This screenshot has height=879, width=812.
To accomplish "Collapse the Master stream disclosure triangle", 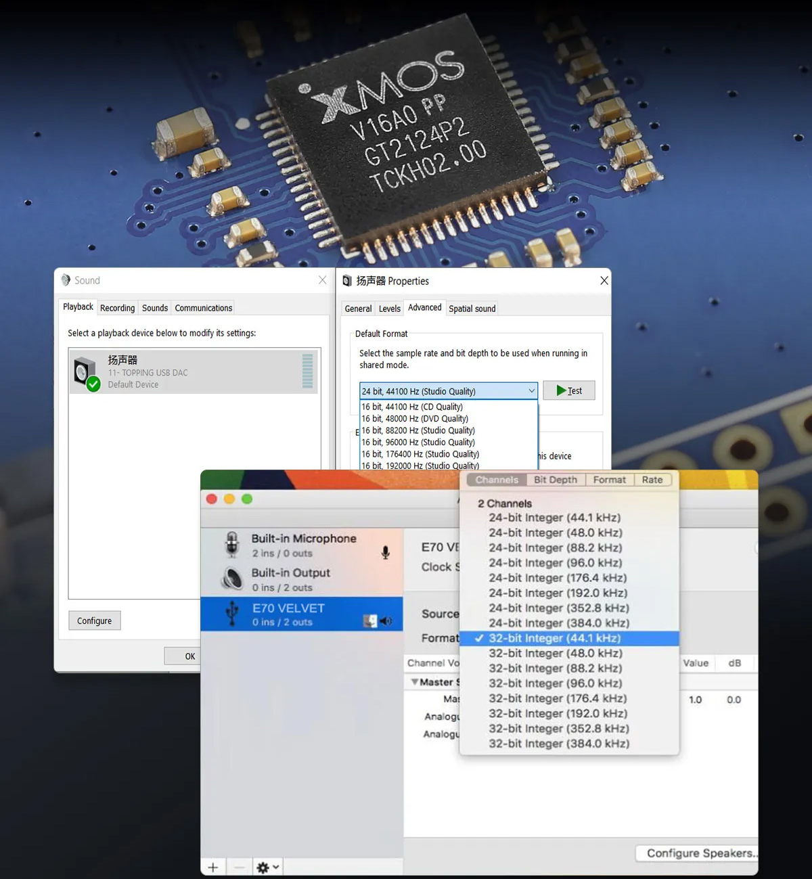I will pos(414,682).
